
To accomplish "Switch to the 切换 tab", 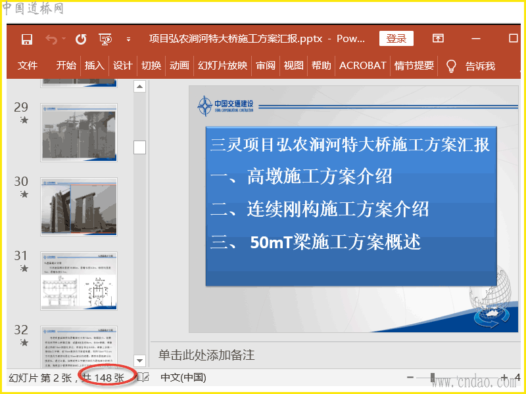I will point(151,65).
